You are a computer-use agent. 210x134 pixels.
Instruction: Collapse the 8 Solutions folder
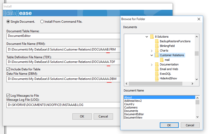[147, 37]
